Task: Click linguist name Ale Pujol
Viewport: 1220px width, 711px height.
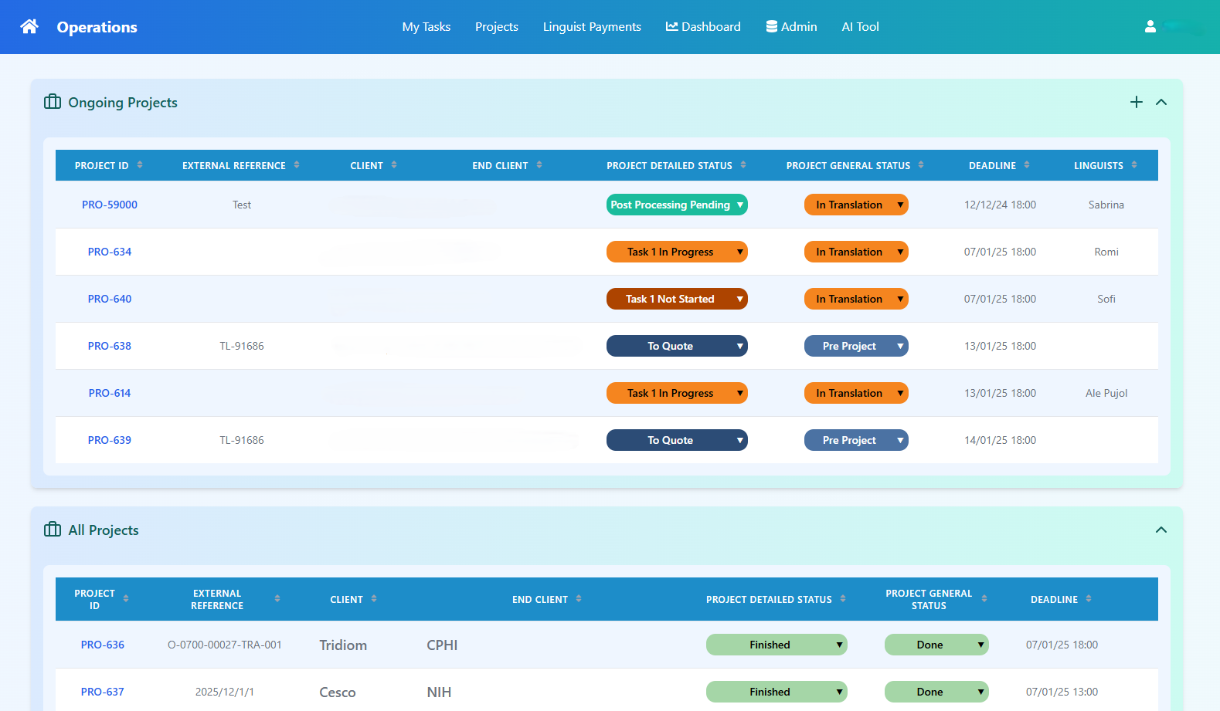Action: pyautogui.click(x=1106, y=393)
